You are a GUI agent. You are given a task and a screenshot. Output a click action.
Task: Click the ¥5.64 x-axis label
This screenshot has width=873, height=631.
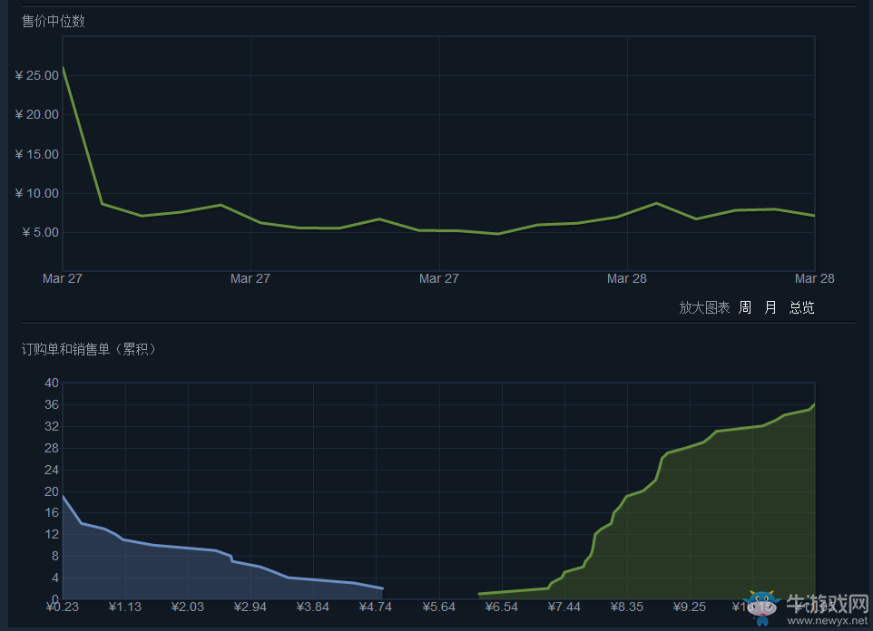(x=438, y=607)
